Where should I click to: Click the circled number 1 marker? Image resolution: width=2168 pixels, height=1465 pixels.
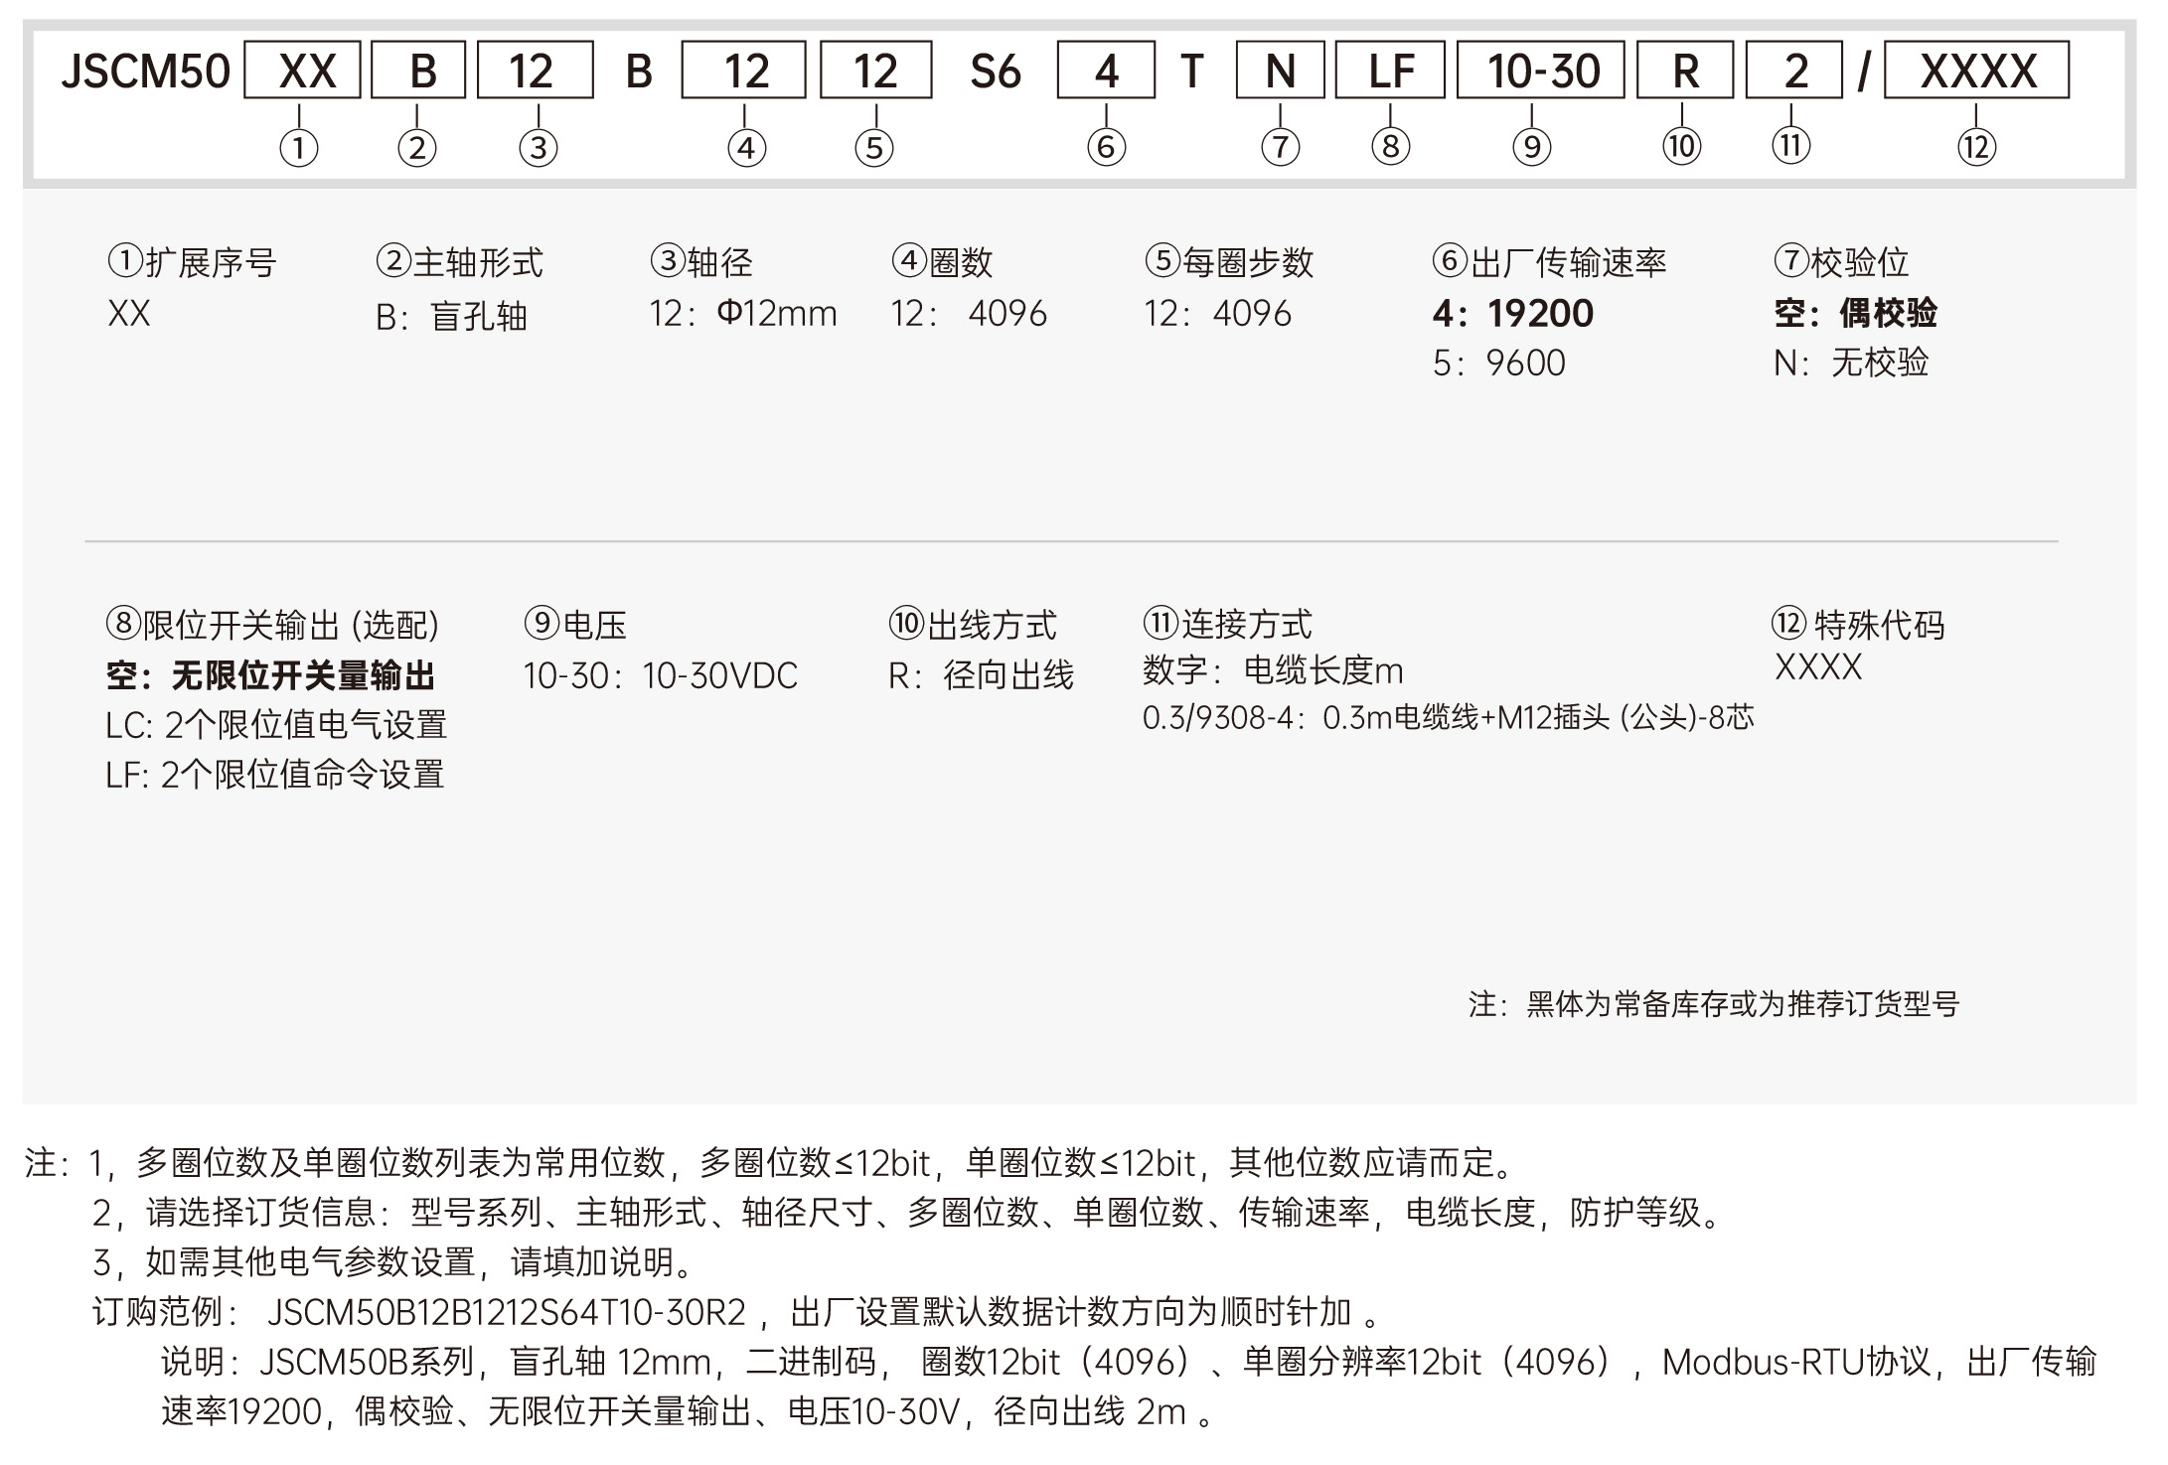coord(298,148)
